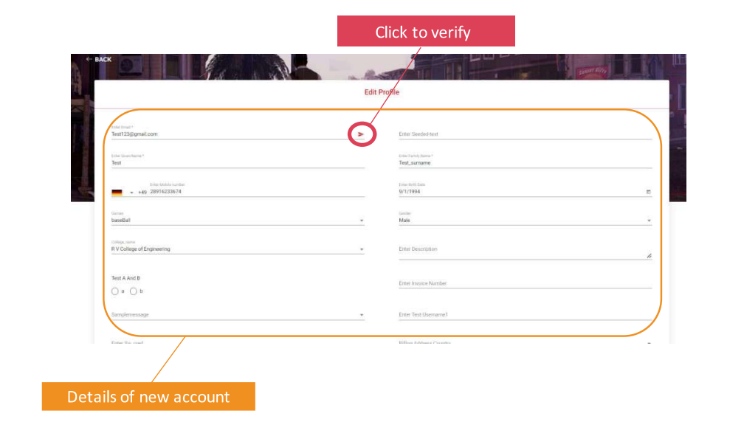Open the Samplemessage dropdown
Image resolution: width=744 pixels, height=436 pixels.
362,314
